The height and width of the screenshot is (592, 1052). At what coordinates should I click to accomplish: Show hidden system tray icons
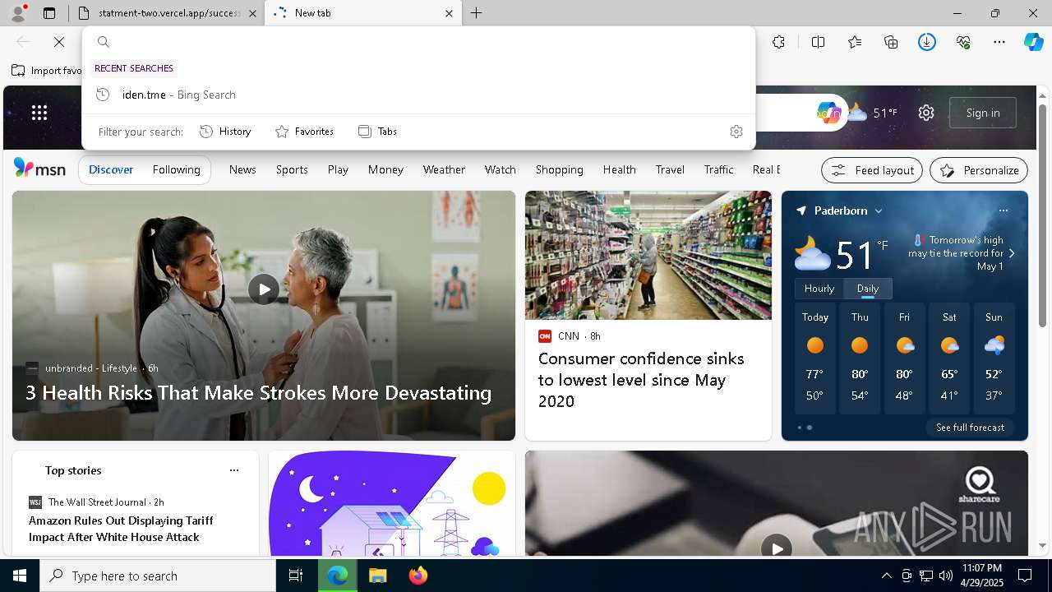click(886, 576)
